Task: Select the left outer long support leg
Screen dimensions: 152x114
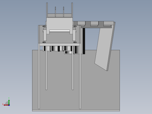Action: point(39,76)
